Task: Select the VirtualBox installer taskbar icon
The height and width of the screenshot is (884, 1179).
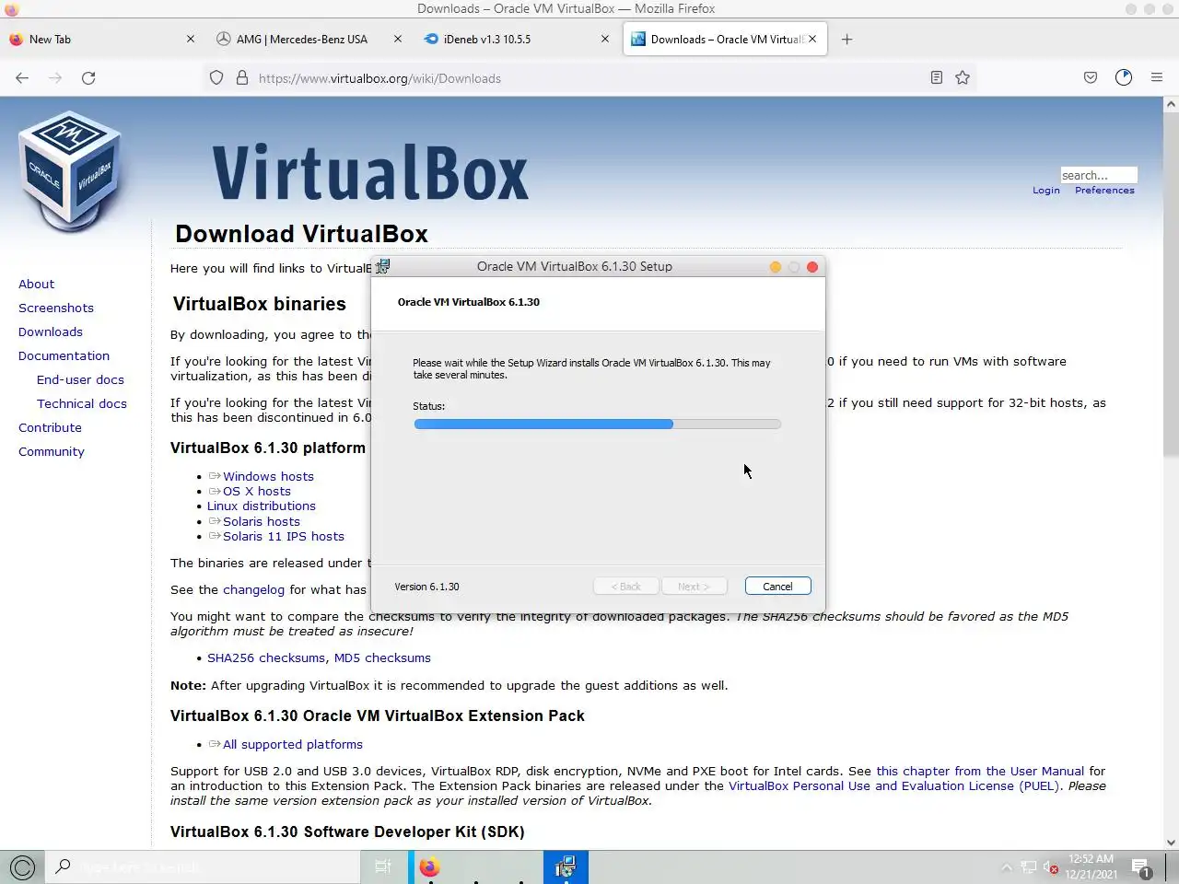Action: click(x=566, y=867)
